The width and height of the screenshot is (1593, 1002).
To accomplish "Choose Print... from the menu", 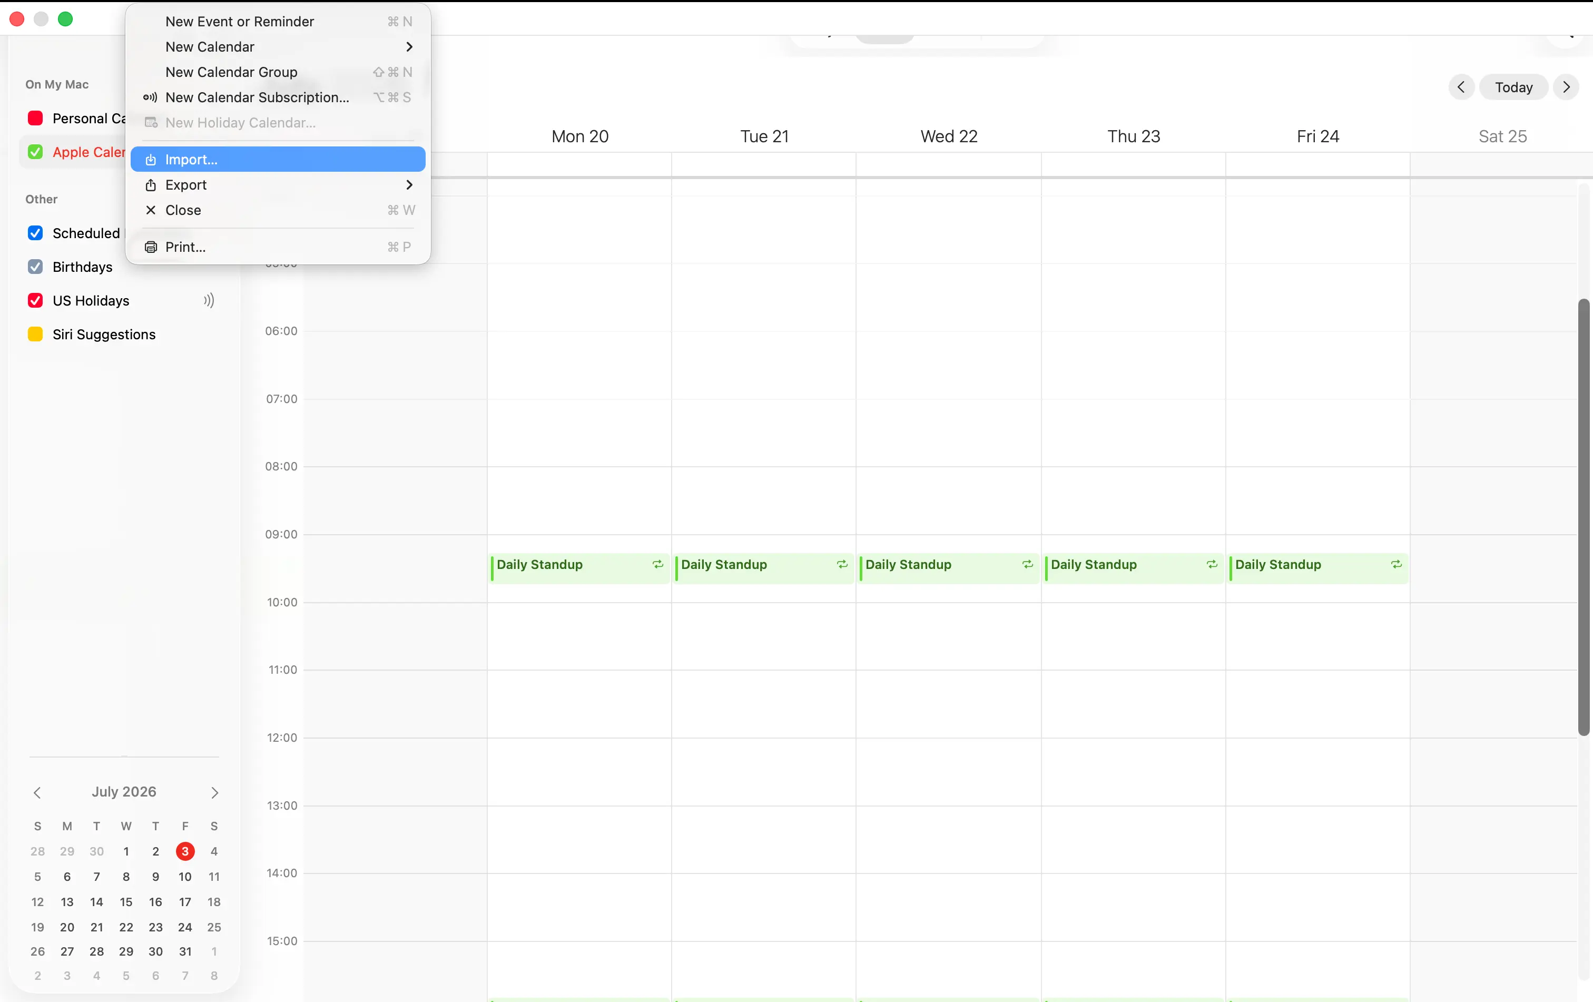I will coord(278,247).
